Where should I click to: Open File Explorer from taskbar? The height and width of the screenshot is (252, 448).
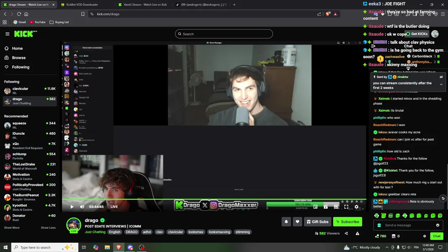click(x=107, y=247)
